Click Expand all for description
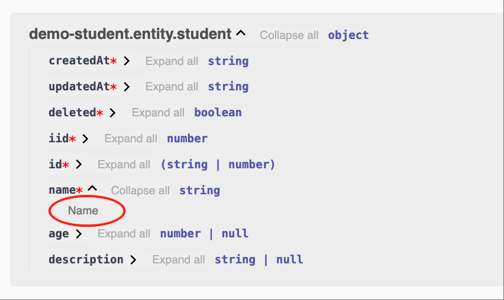Viewport: 504px width, 300px height. click(179, 260)
